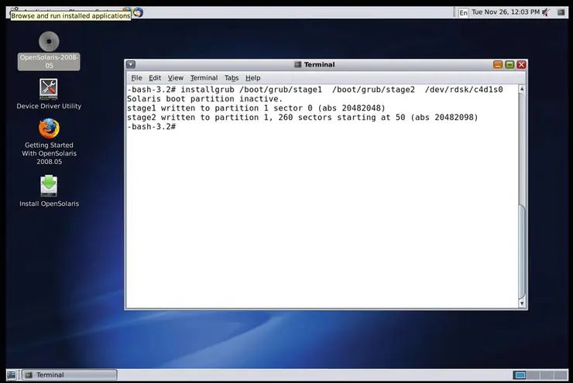Click the Thunderbird mail icon in top panel
The height and width of the screenshot is (383, 573).
[x=138, y=12]
